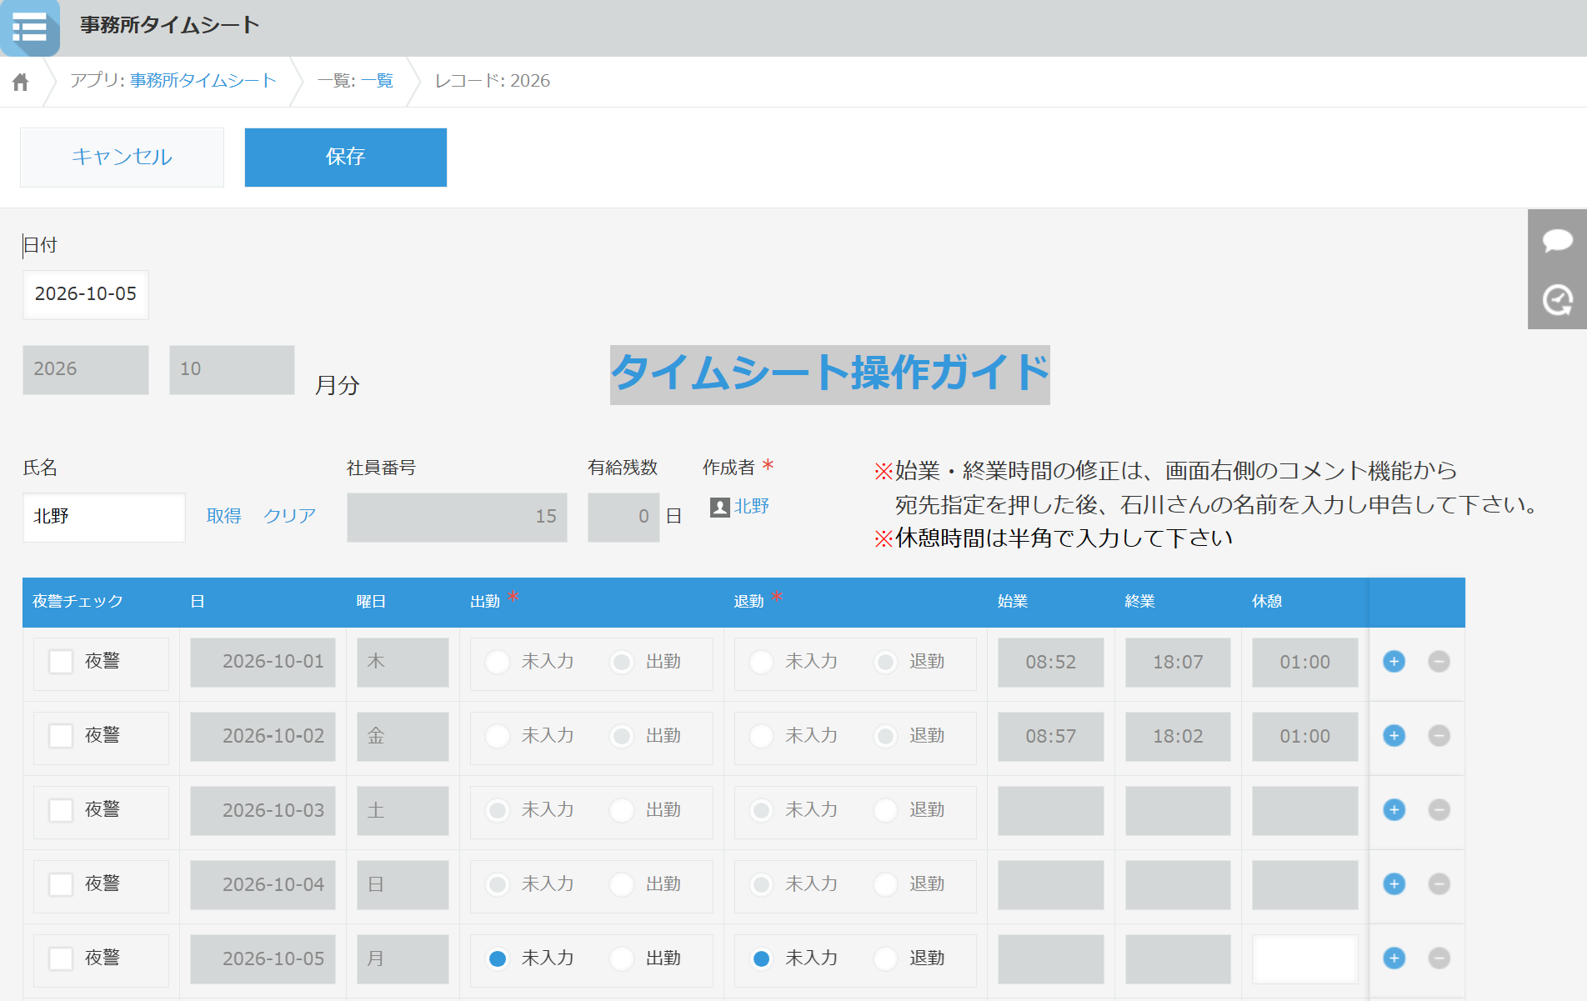This screenshot has height=1001, width=1587.
Task: Check 夜警 for 2026-10-02
Action: 61,736
